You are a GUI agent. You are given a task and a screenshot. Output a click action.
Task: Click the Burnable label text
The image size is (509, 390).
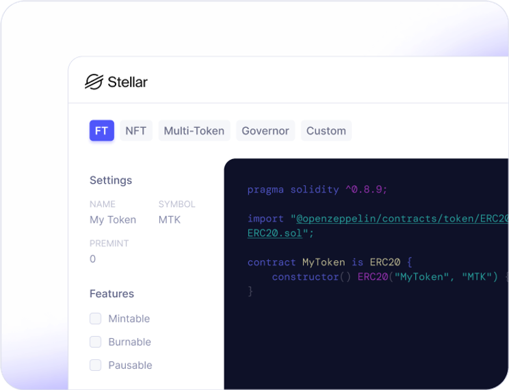coord(129,342)
